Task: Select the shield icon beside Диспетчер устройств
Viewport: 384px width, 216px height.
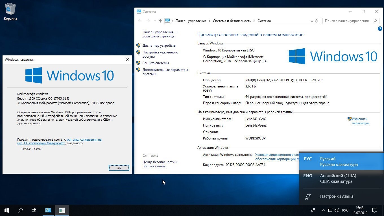Action: click(x=138, y=45)
